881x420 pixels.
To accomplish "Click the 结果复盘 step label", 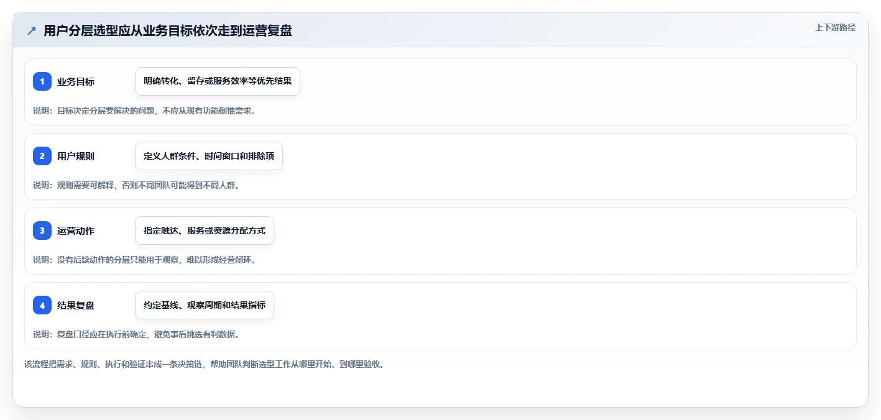I will tap(76, 306).
